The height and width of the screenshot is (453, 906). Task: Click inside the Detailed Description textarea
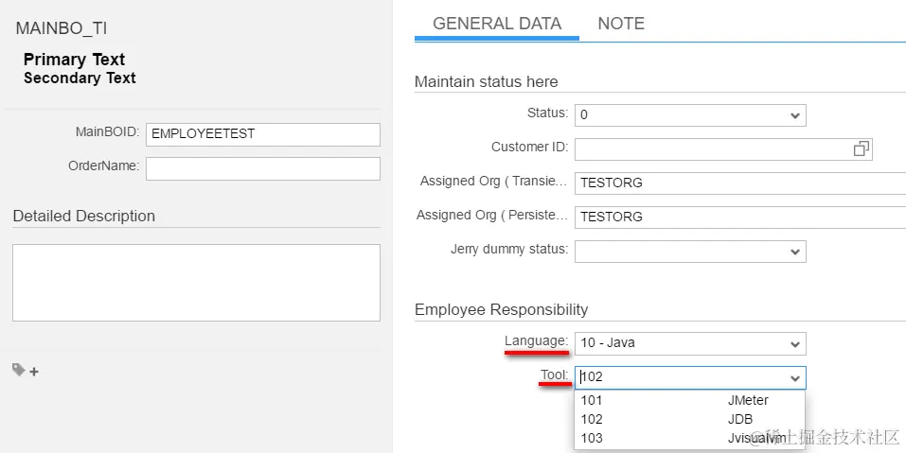196,282
